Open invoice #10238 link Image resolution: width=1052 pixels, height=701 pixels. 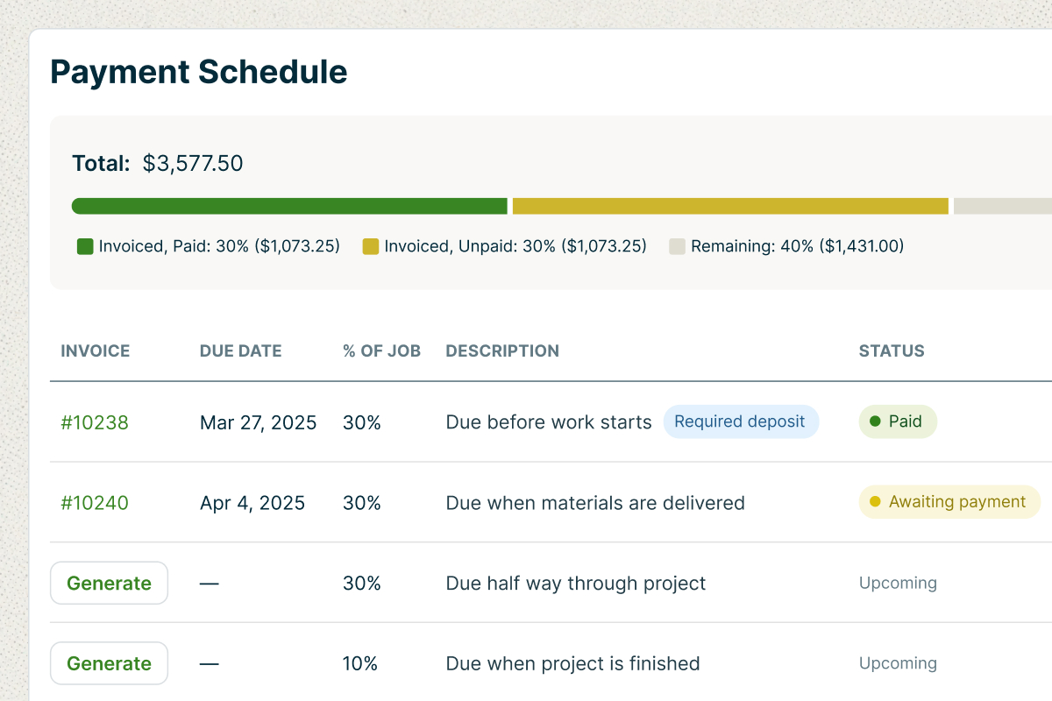point(95,422)
